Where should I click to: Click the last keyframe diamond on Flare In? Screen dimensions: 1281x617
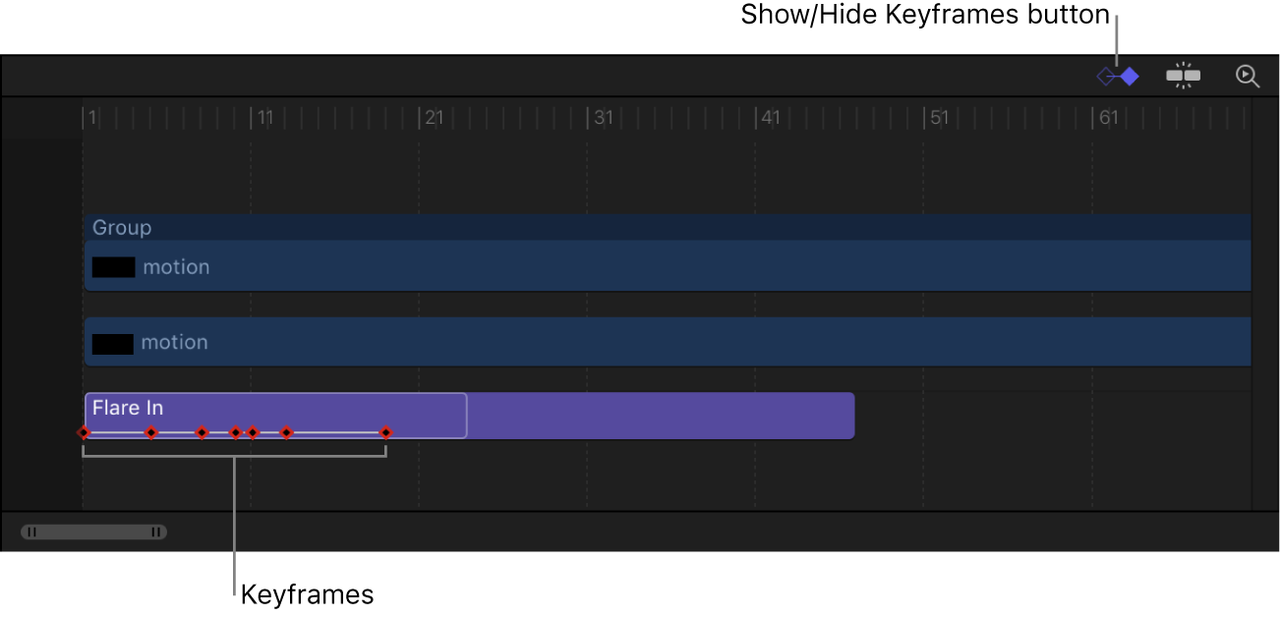pyautogui.click(x=386, y=431)
